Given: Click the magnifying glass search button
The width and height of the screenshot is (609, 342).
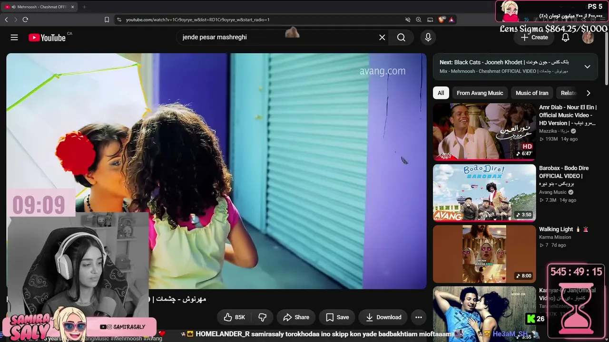Looking at the screenshot, I should [x=401, y=38].
